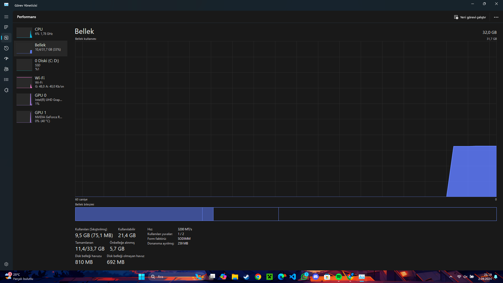Open the Processes page icon in sidebar
This screenshot has width=503, height=283.
[6, 27]
